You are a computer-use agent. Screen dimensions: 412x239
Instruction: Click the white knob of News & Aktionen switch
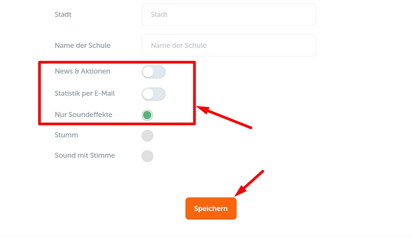click(x=148, y=72)
